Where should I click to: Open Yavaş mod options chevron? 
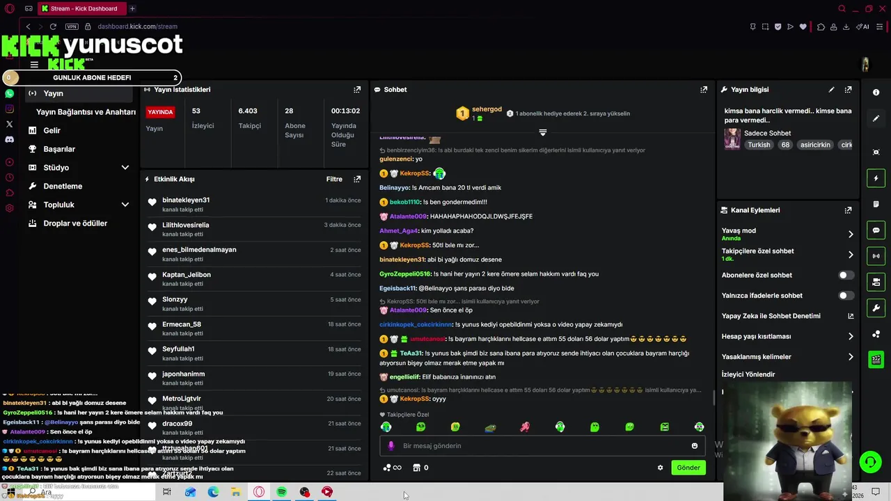tap(850, 234)
